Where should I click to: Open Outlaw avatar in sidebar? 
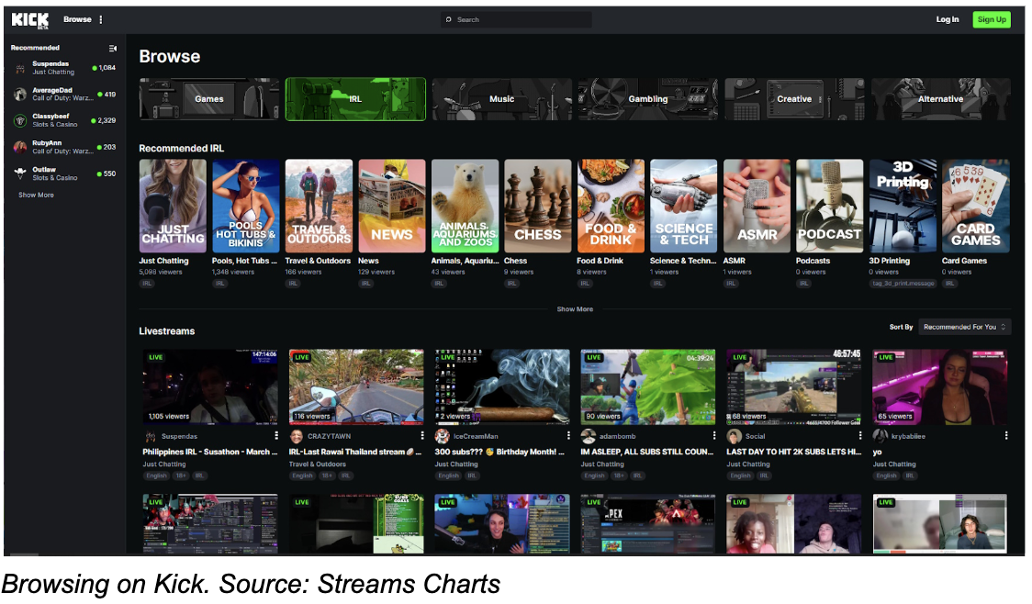(20, 173)
